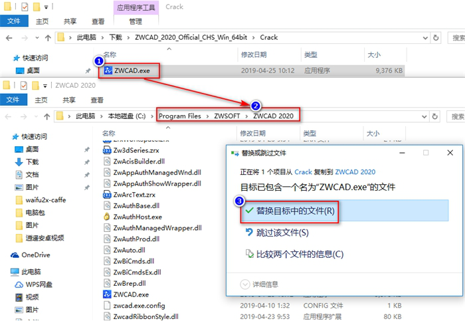Go up one level in ZWCAD 2020 window
Image resolution: width=465 pixels, height=333 pixels.
[x=47, y=116]
